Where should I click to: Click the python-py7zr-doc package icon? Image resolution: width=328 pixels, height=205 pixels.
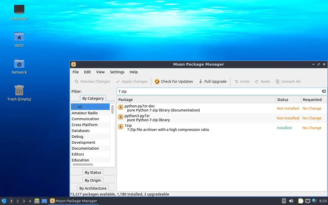tap(121, 107)
